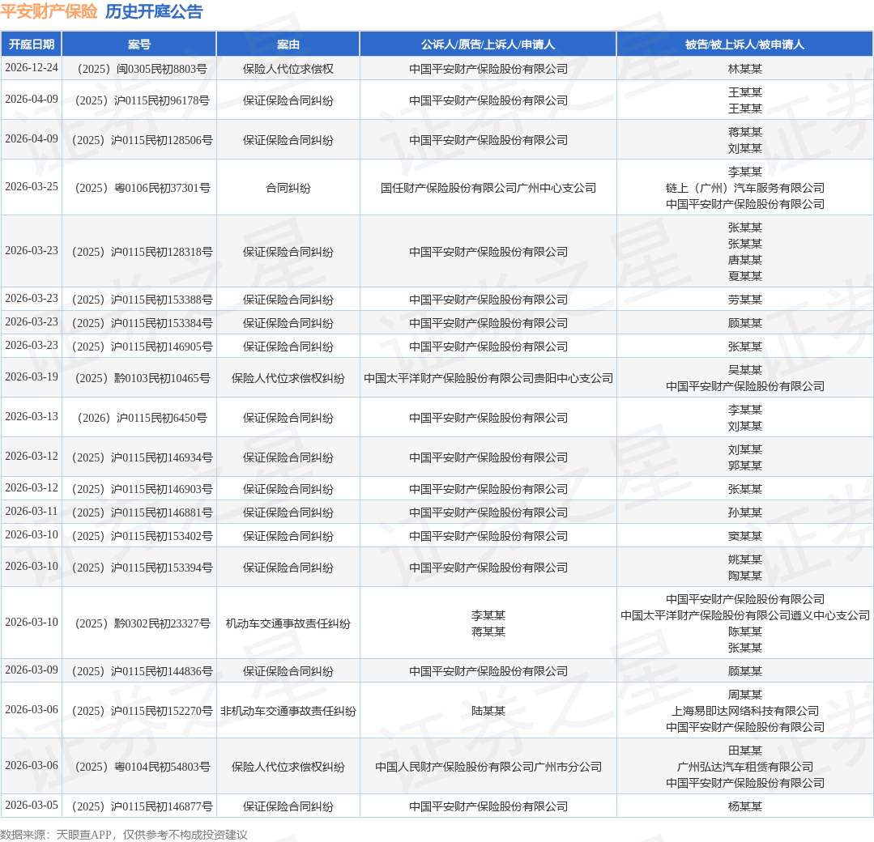Click defendant 林某某
Viewport: 874px width, 842px height.
744,69
